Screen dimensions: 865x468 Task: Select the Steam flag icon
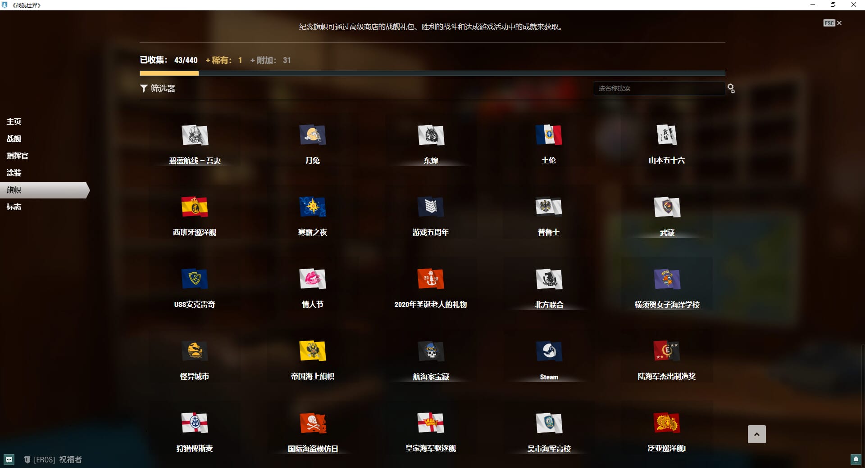pyautogui.click(x=549, y=351)
